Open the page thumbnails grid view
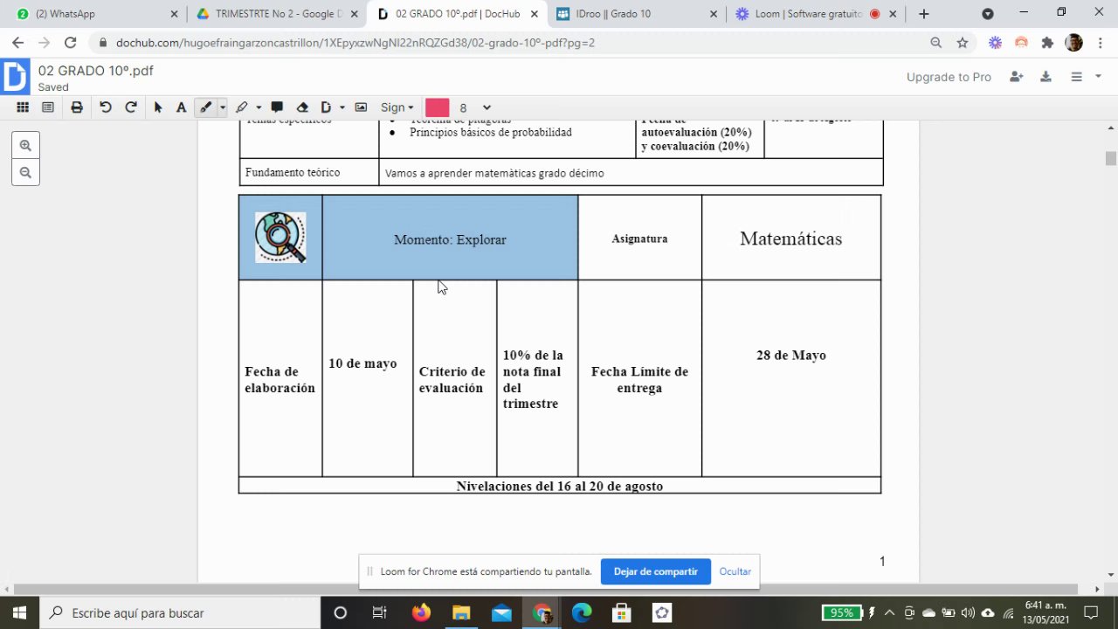The image size is (1118, 629). click(x=23, y=107)
